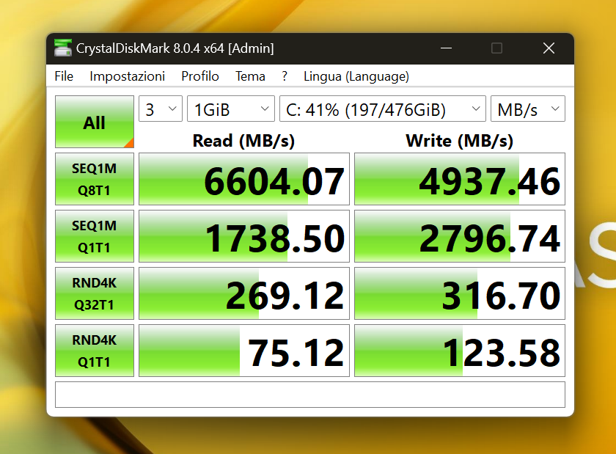Open the File menu
The image size is (616, 454).
(x=64, y=76)
